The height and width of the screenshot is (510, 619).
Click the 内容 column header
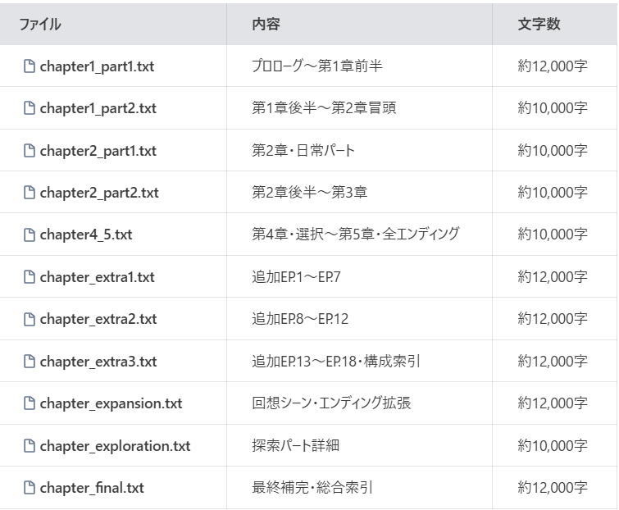266,25
